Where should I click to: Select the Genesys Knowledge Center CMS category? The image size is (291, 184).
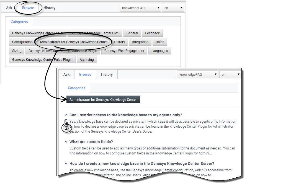tap(95, 33)
